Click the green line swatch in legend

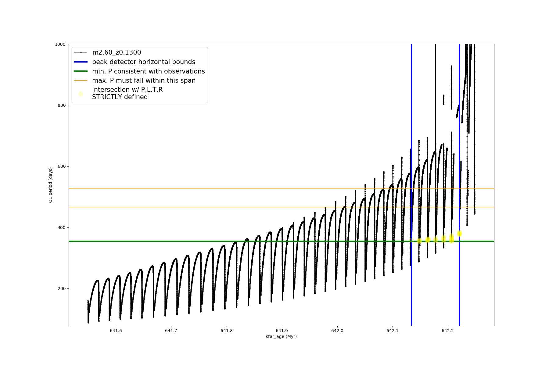tap(81, 71)
